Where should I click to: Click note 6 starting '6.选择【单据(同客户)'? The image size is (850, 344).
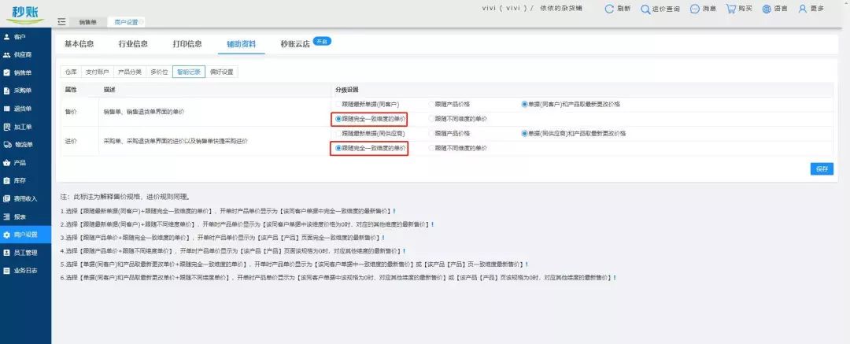click(338, 278)
